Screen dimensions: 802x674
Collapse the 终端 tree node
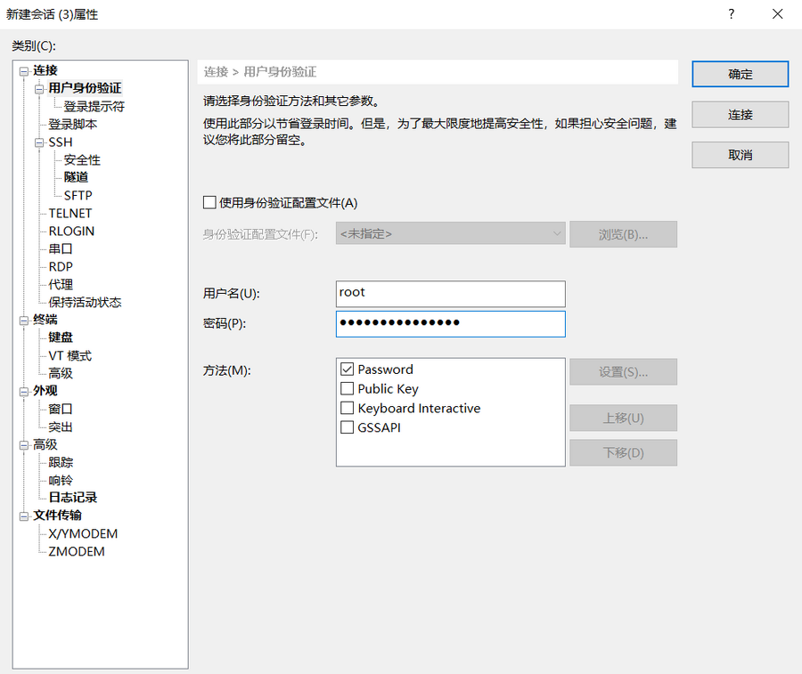[24, 320]
